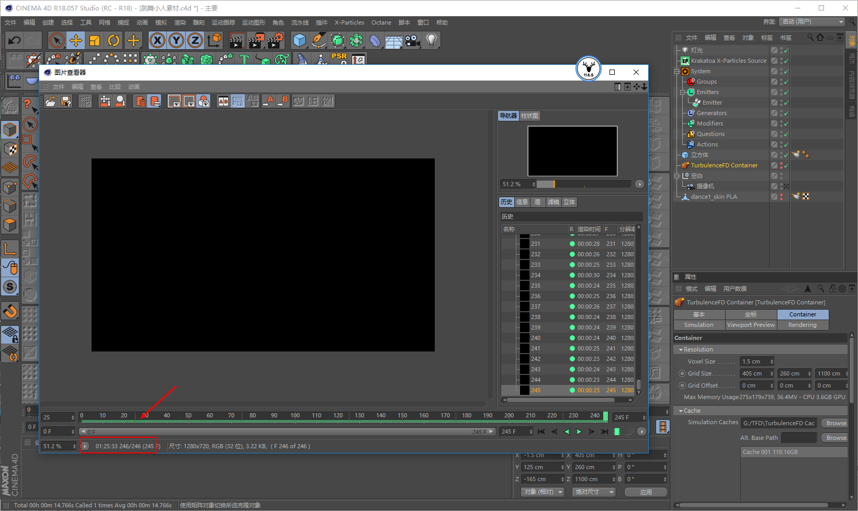The width and height of the screenshot is (858, 511).
Task: Switch to the 信息 tab
Action: [x=522, y=202]
